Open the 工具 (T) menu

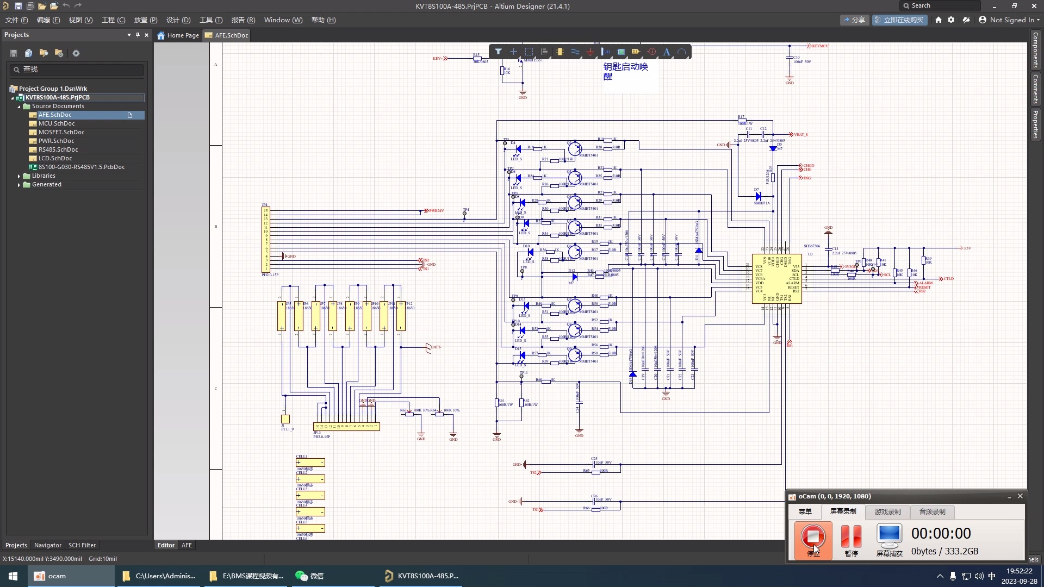tap(211, 20)
